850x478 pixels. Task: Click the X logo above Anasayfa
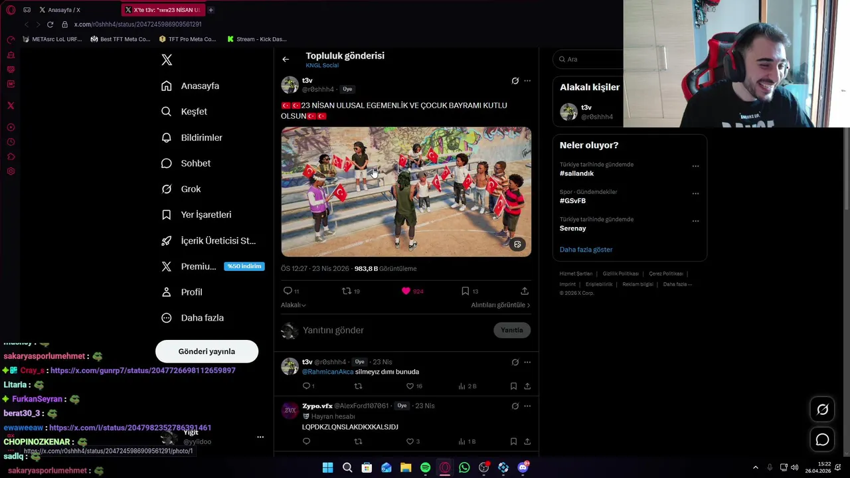click(167, 60)
